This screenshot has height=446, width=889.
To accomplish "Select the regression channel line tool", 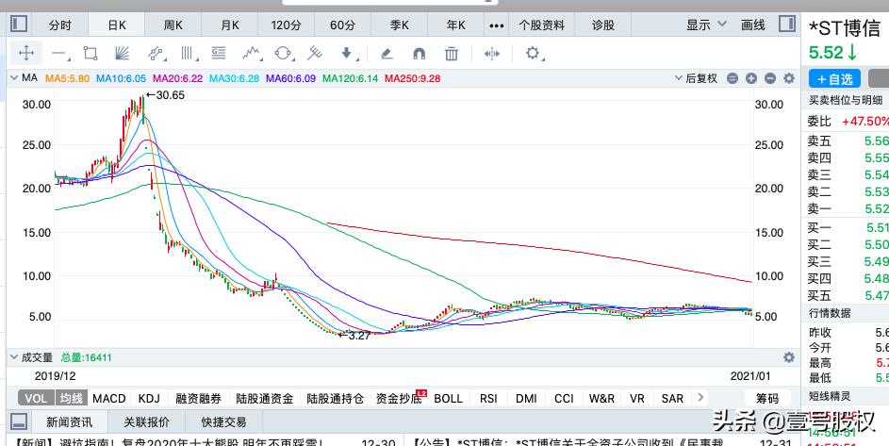I will 155,54.
